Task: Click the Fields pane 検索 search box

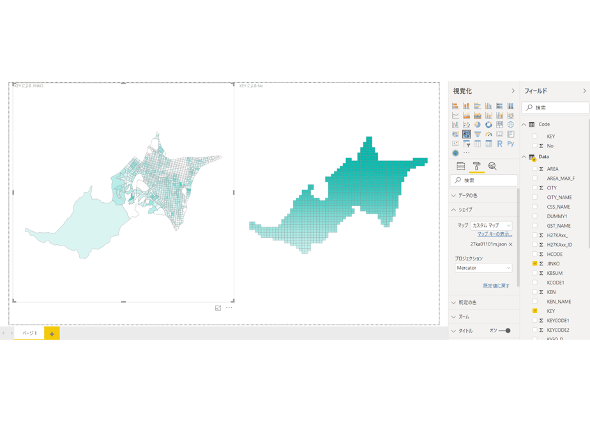Action: 555,108
